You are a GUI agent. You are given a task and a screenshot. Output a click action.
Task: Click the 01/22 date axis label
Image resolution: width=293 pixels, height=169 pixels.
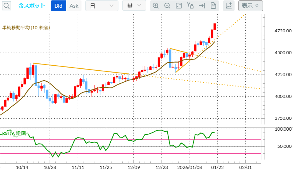click(x=217, y=167)
